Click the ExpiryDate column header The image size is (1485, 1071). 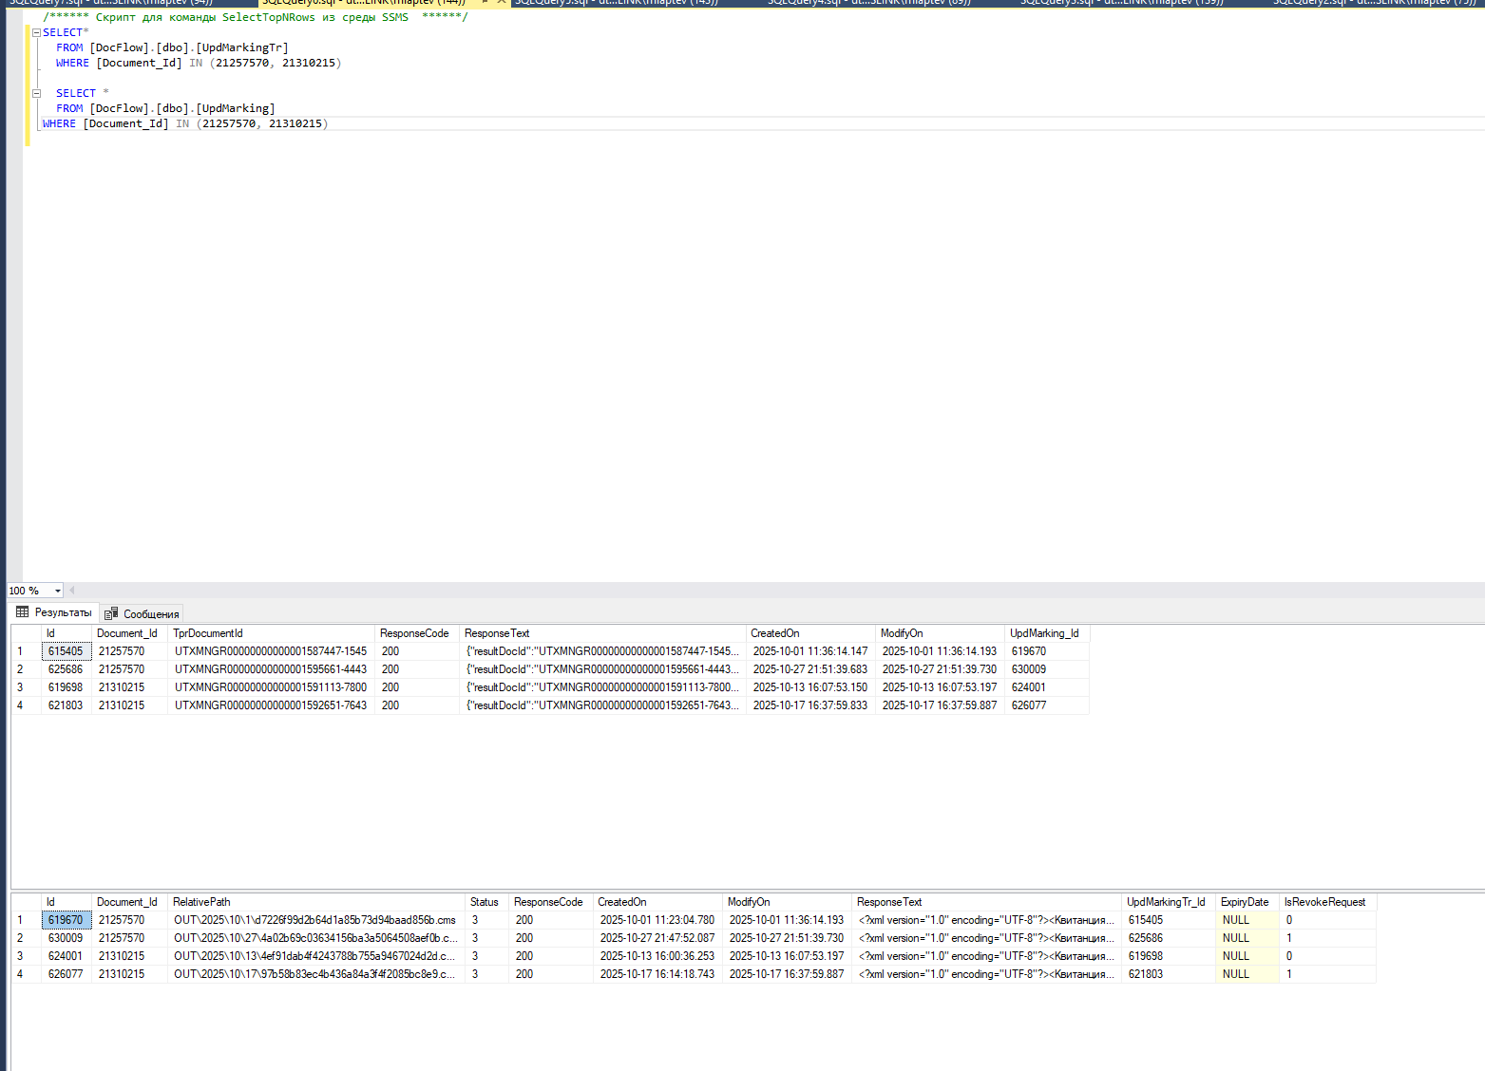coord(1247,902)
